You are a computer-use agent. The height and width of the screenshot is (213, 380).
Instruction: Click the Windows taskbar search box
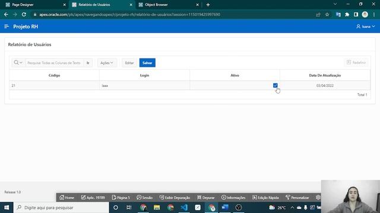61,208
